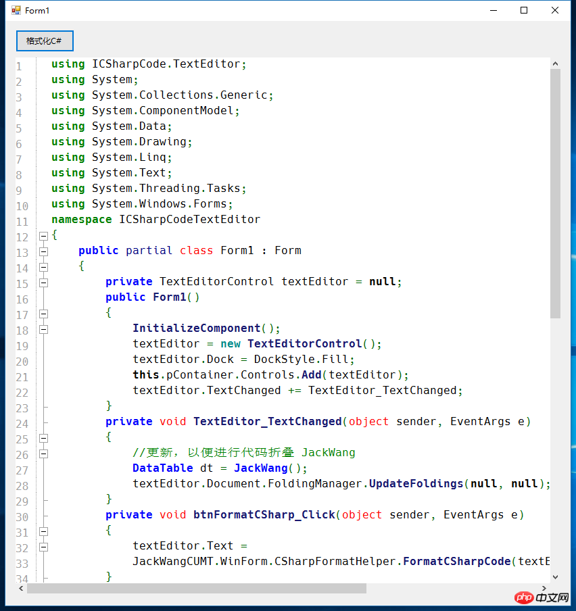Click 'System.Windows.Forms;' text

click(x=162, y=204)
